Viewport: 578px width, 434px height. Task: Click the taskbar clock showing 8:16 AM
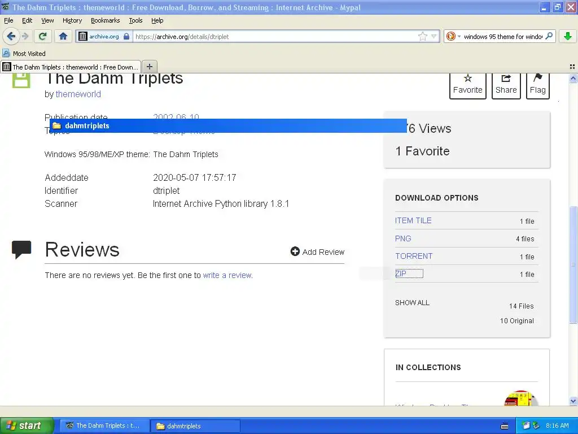pos(557,426)
